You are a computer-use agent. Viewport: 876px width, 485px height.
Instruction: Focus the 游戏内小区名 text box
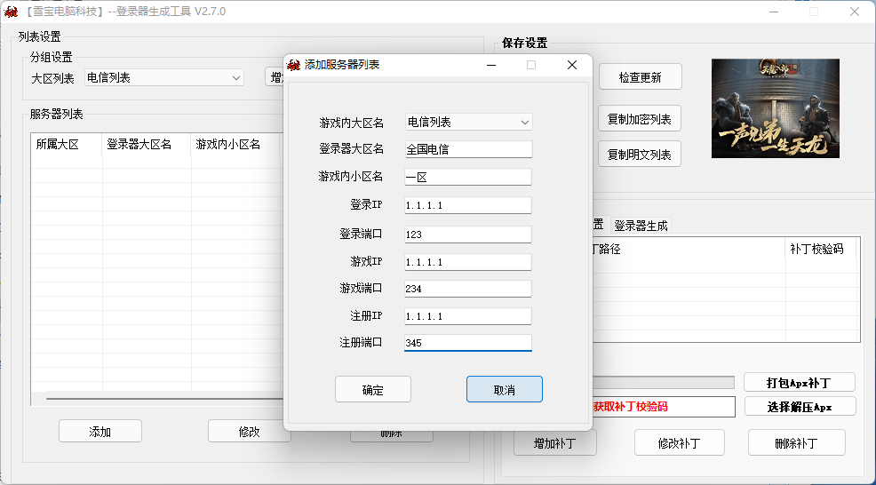tap(467, 177)
